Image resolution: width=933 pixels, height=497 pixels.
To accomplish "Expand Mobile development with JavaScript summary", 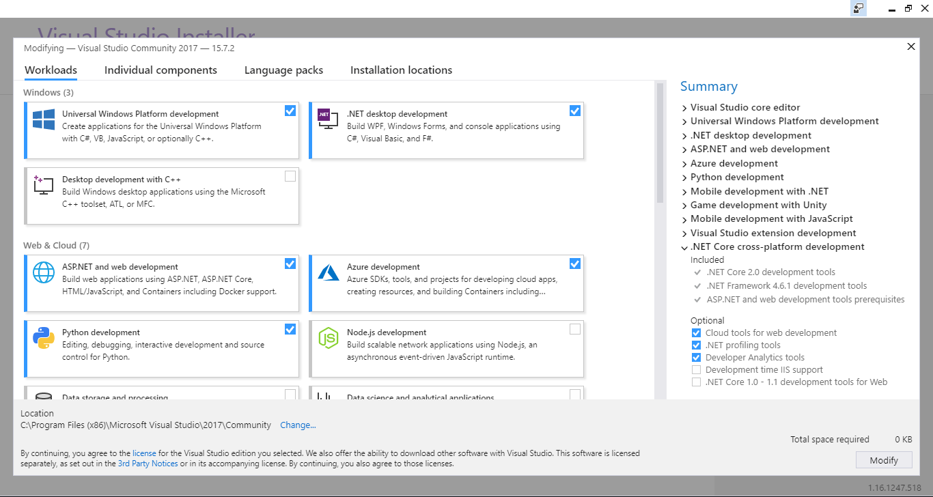I will coord(684,219).
